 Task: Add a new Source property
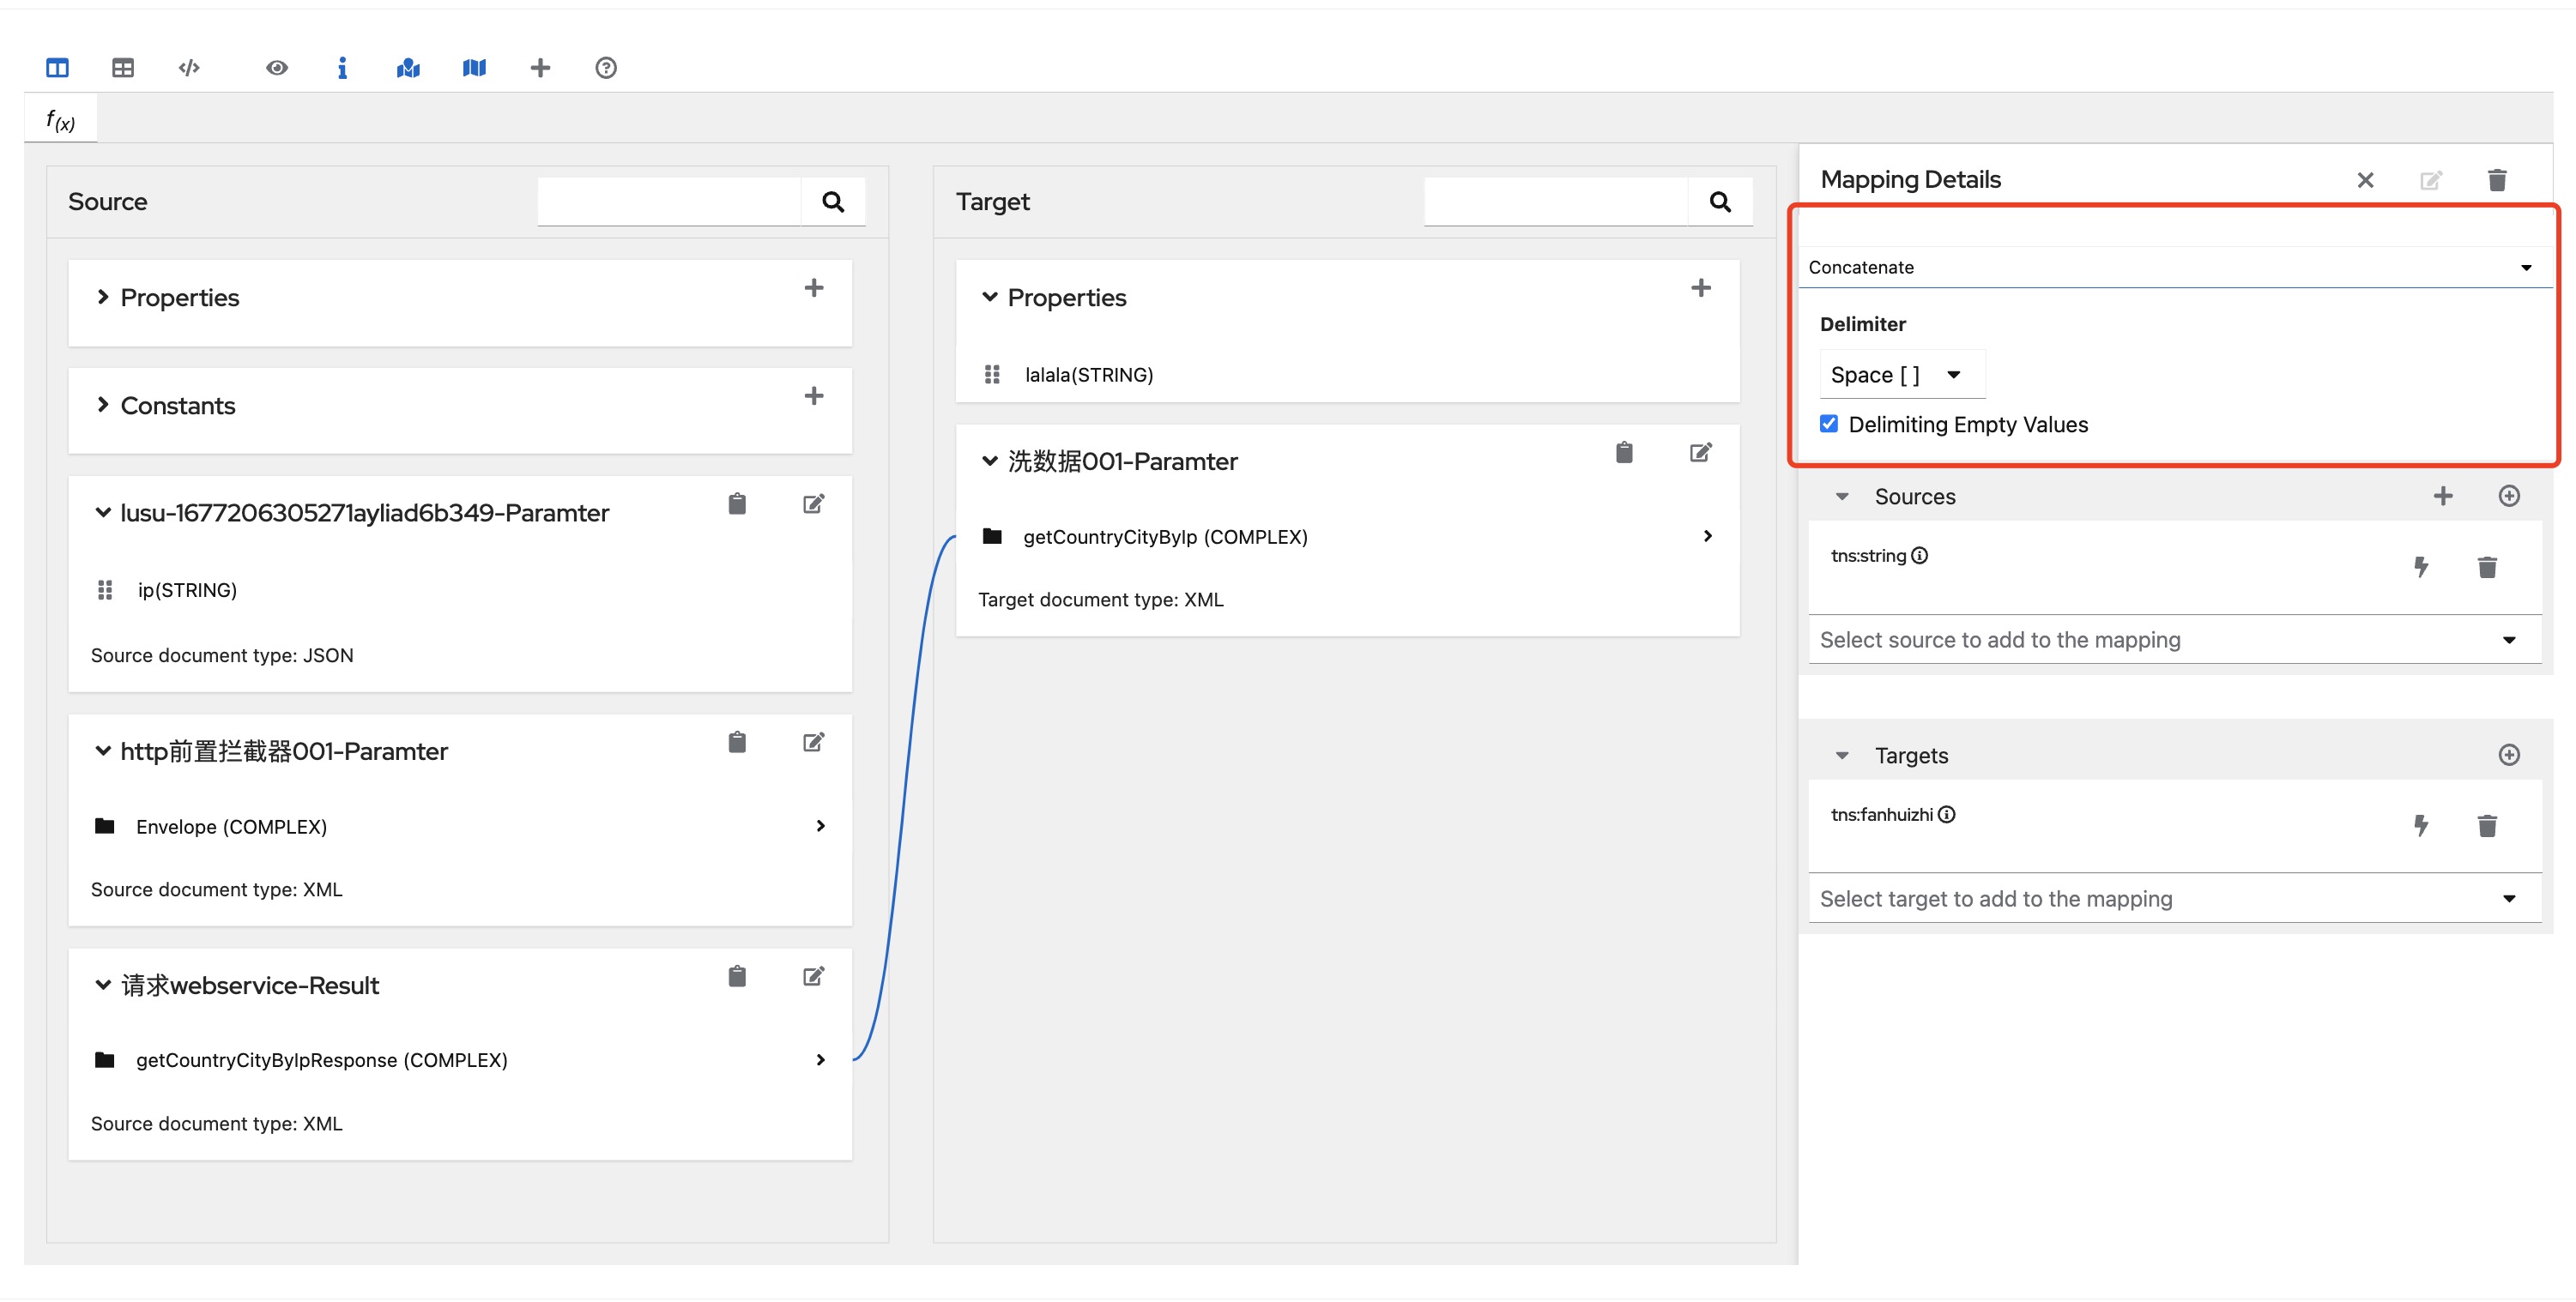[x=814, y=289]
